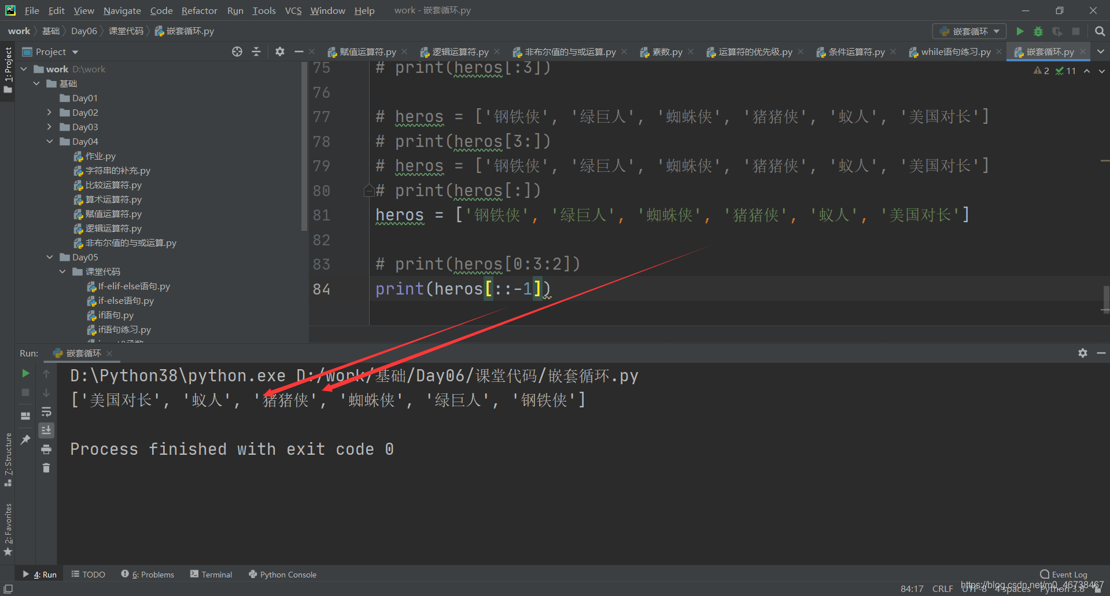This screenshot has height=596, width=1110.
Task: Pin the Run tab
Action: 25,440
